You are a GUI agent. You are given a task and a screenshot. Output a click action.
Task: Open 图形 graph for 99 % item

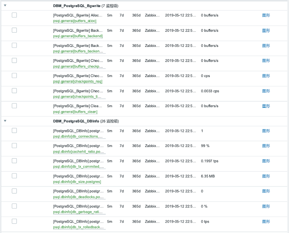click(266, 146)
